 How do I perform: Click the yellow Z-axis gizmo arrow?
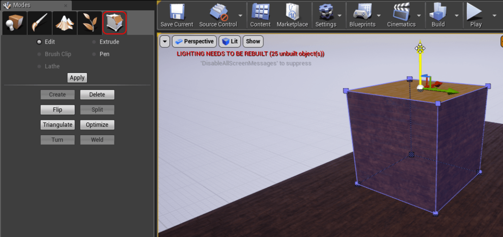click(x=420, y=64)
